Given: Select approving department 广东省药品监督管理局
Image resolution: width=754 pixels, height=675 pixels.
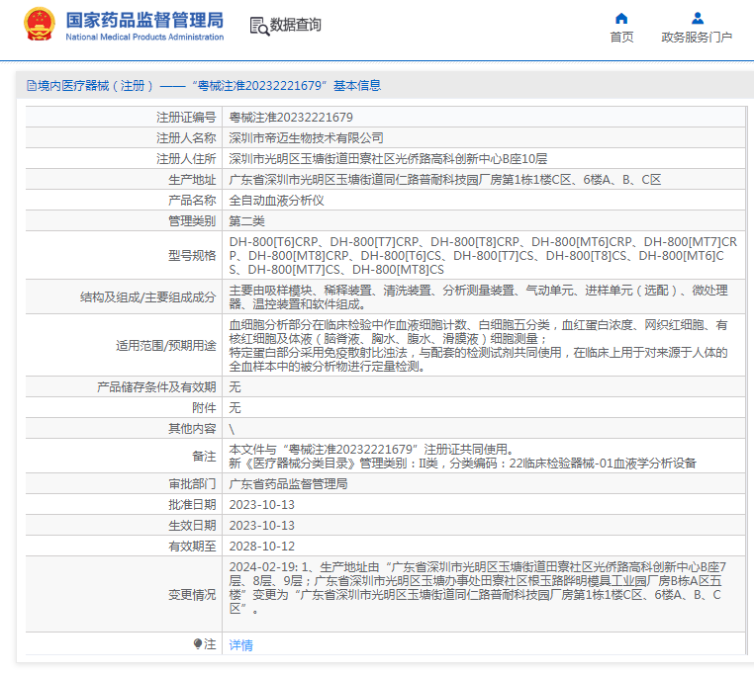Looking at the screenshot, I should point(289,484).
